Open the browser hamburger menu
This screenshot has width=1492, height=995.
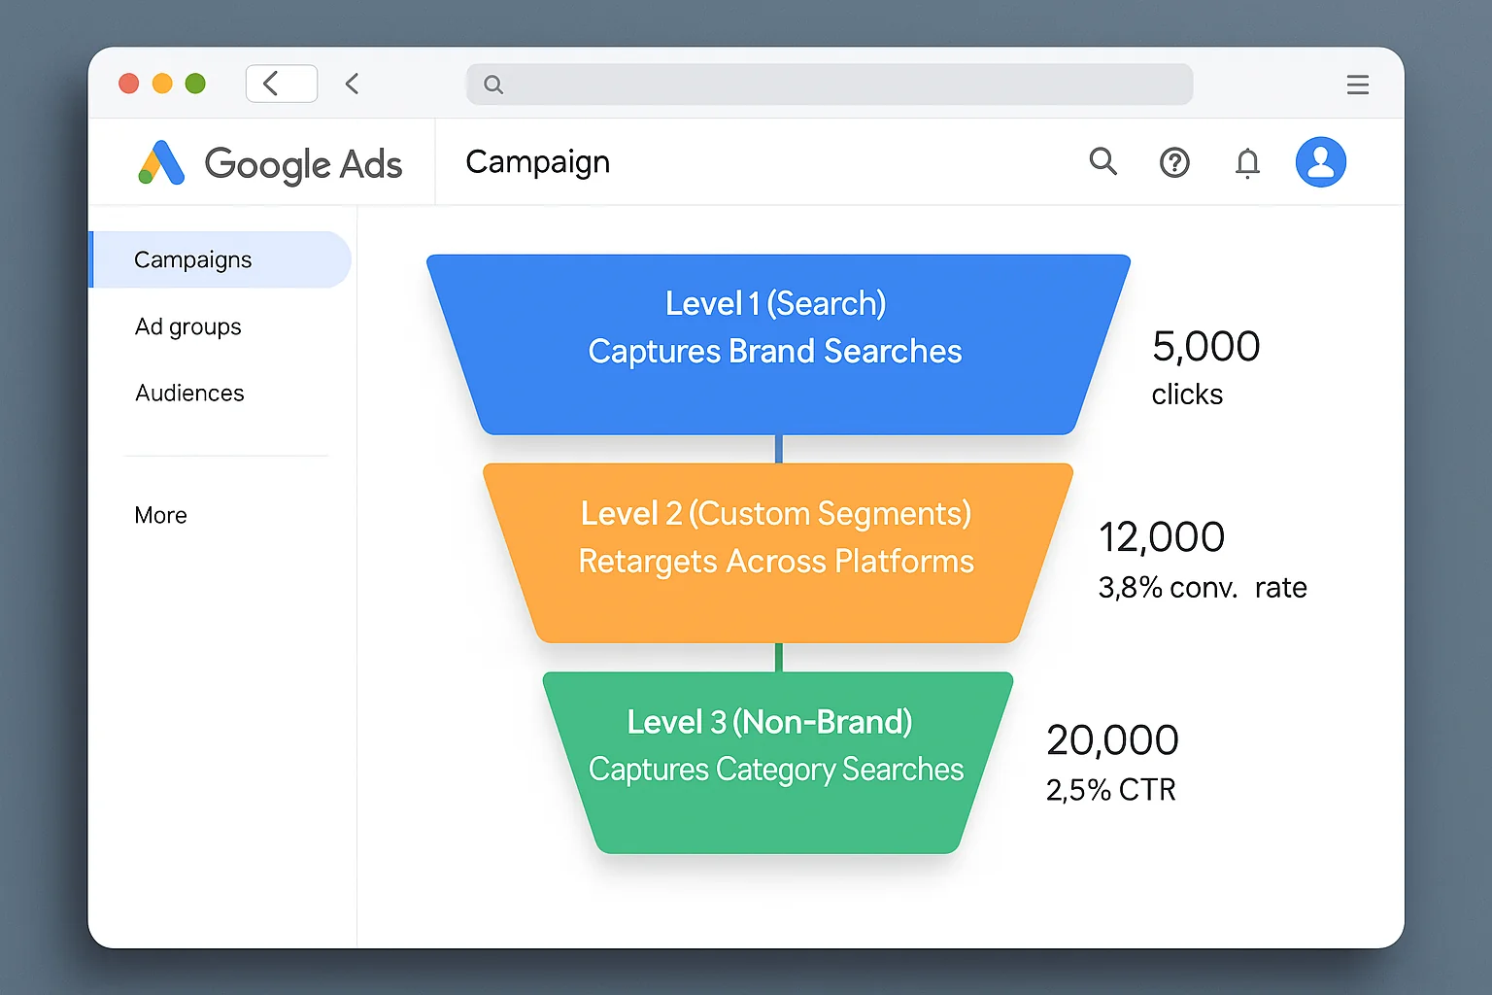(1357, 85)
